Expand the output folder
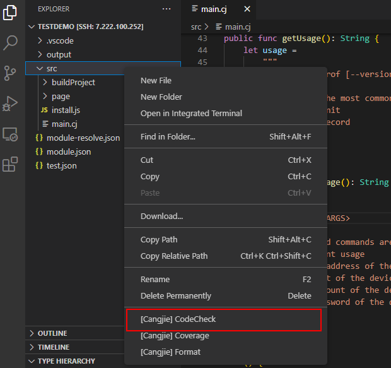The width and height of the screenshot is (391, 368). (59, 55)
